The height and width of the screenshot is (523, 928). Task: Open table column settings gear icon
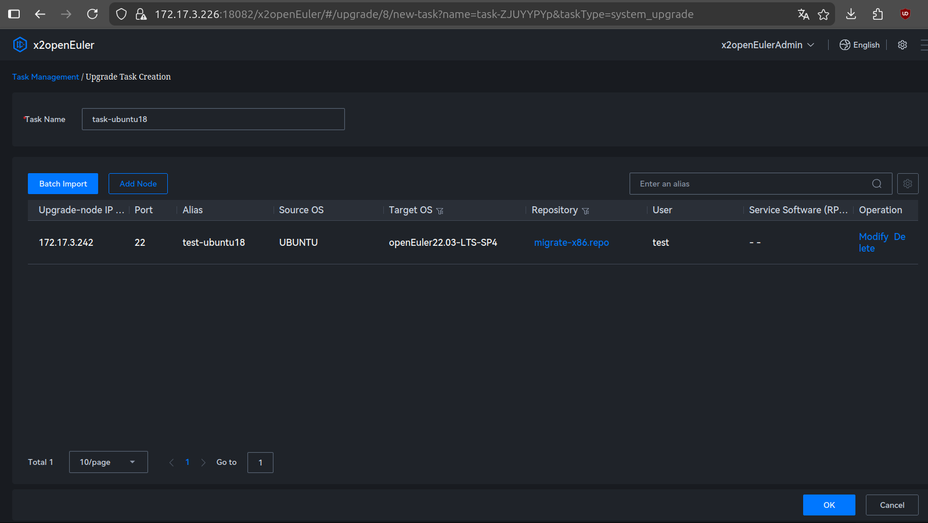click(907, 184)
